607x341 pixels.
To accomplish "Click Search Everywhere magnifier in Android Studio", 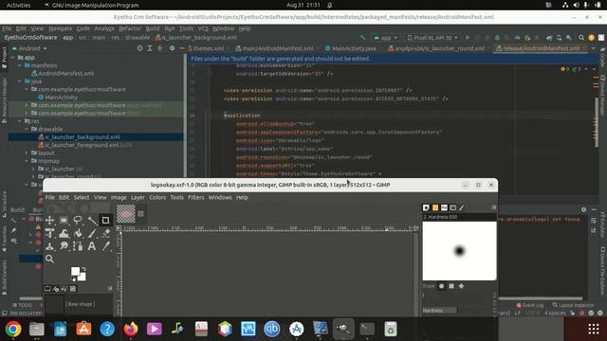I will [x=581, y=38].
